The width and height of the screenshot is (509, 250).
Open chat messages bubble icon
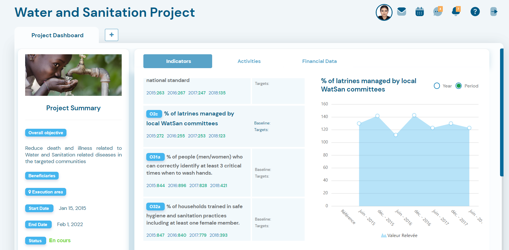[438, 11]
